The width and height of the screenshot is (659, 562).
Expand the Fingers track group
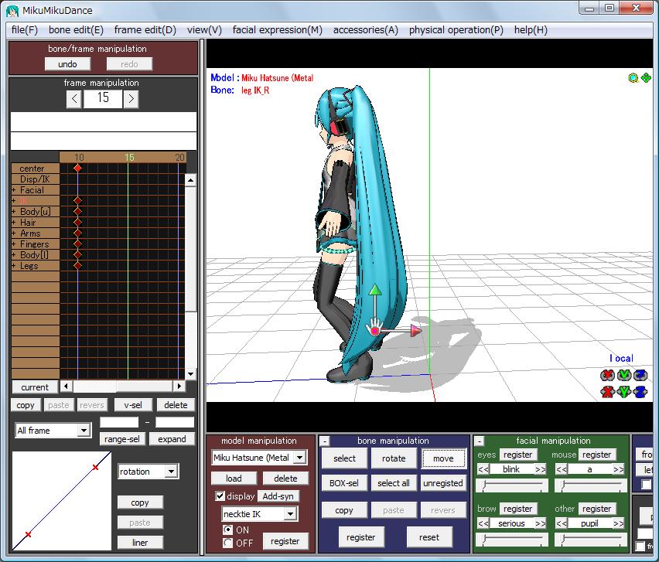(14, 244)
